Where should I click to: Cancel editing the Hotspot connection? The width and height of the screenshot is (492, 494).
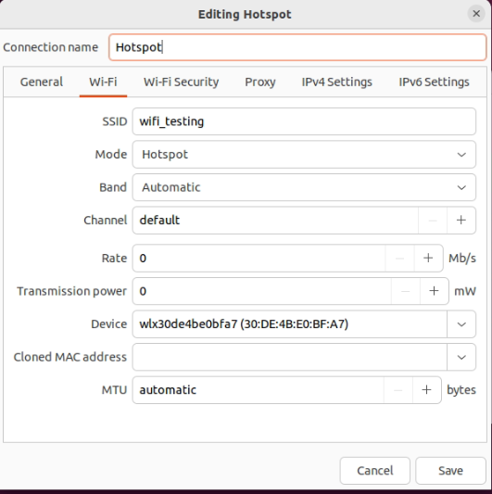(375, 471)
